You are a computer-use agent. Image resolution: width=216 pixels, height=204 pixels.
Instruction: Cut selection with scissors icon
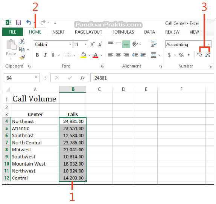click(22, 41)
